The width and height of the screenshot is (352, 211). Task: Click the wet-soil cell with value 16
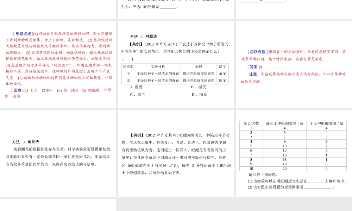click(x=284, y=155)
